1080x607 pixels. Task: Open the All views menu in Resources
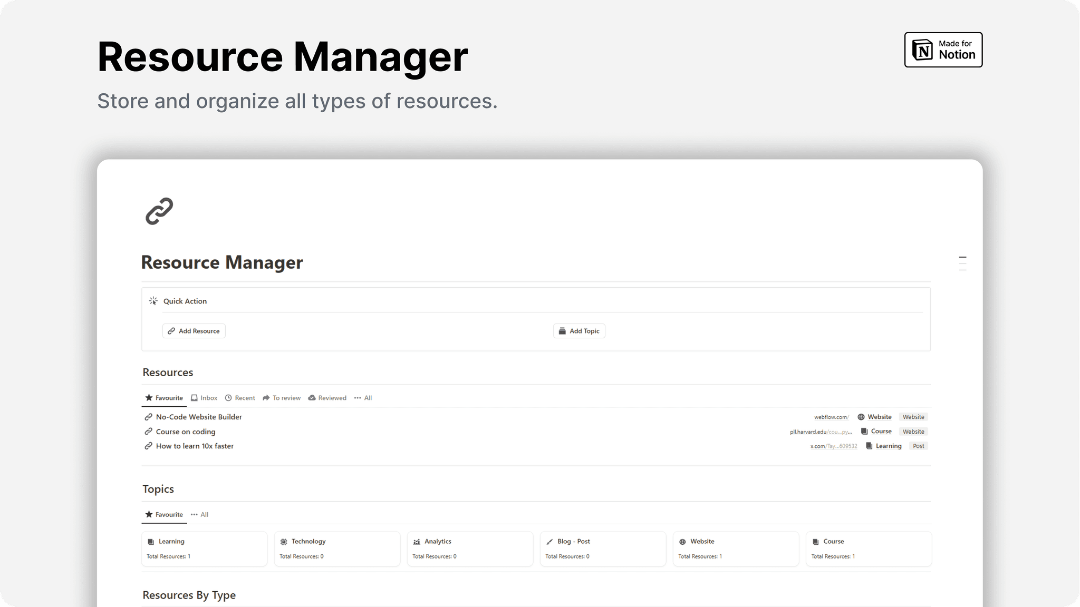(x=363, y=398)
